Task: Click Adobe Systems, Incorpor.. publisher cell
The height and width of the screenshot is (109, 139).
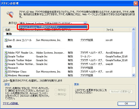Action: click(x=50, y=53)
